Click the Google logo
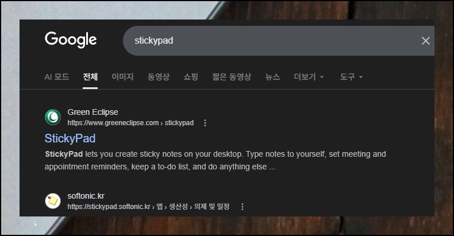The image size is (454, 236). click(x=71, y=40)
